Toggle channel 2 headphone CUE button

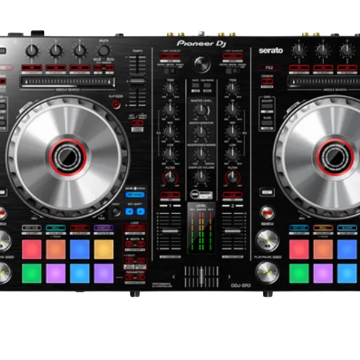(232, 195)
